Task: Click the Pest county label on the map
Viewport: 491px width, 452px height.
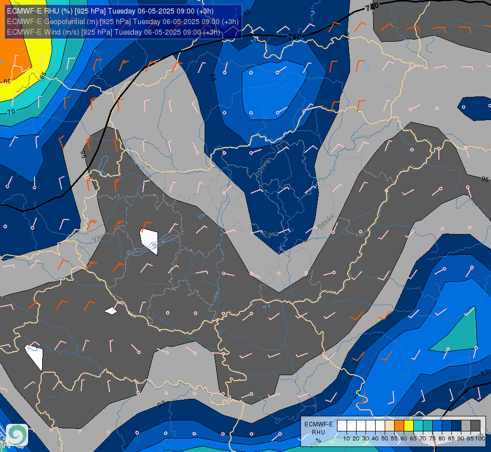Action: pos(270,234)
